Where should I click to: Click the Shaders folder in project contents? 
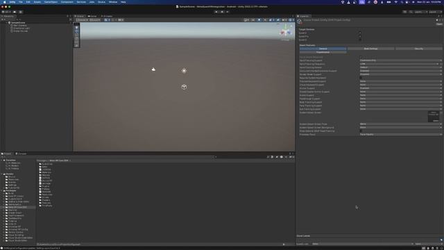[x=46, y=200]
